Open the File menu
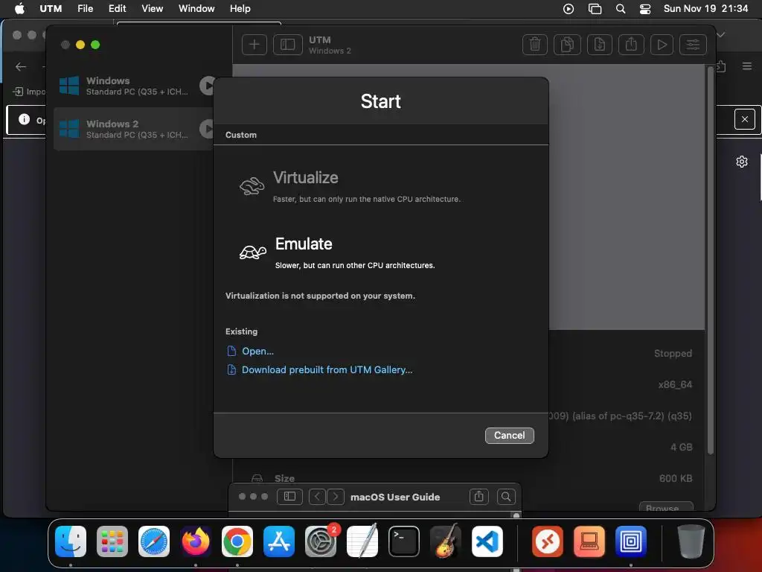 pyautogui.click(x=85, y=8)
